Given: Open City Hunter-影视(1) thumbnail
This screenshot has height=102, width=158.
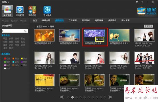Looking at the screenshot, I should point(145,35).
